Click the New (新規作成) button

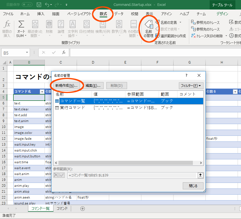click(66, 86)
